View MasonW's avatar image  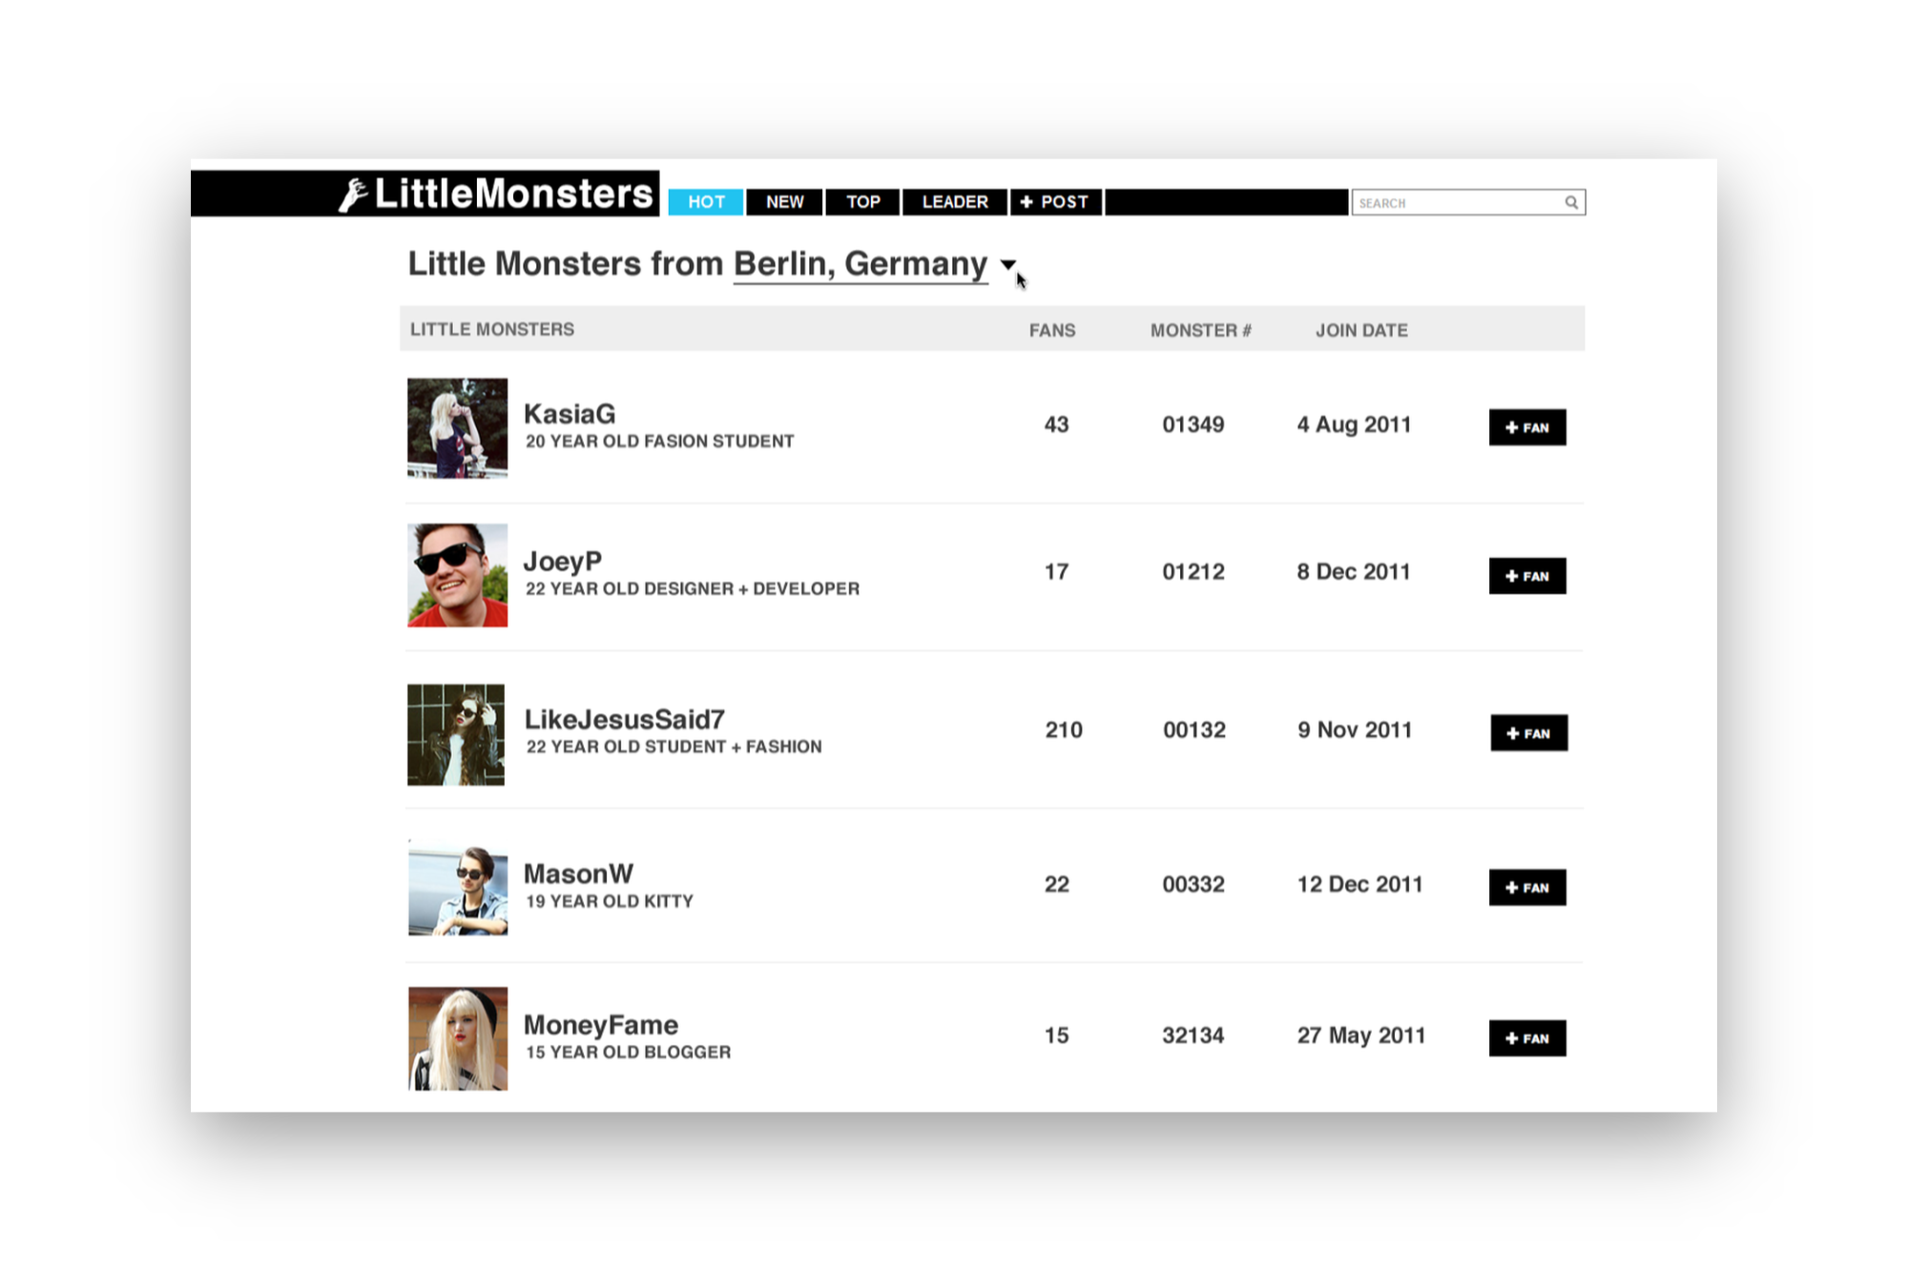pos(458,890)
